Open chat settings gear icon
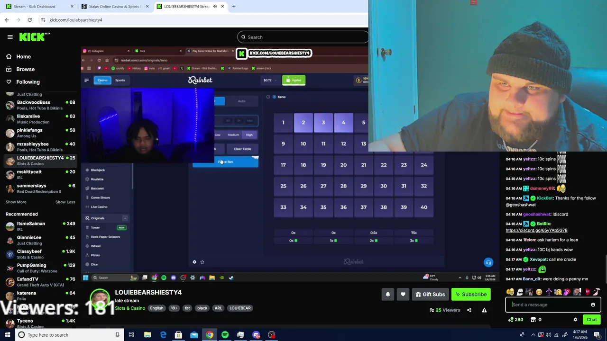This screenshot has height=341, width=607. pyautogui.click(x=575, y=320)
